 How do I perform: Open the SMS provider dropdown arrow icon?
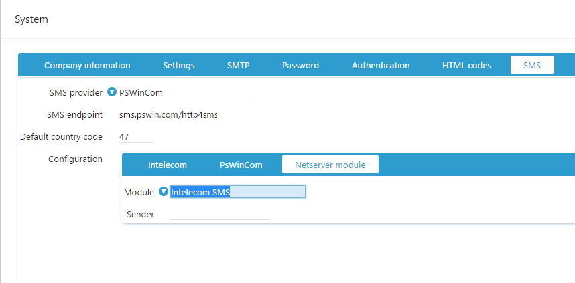click(x=112, y=92)
